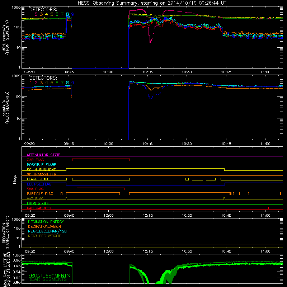The width and height of the screenshot is (287, 287).
Task: Click the DECIMATION_ENERGY legend entry
Action: pos(46,222)
